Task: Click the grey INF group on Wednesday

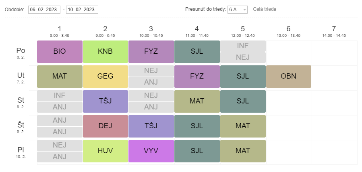Action: point(60,96)
